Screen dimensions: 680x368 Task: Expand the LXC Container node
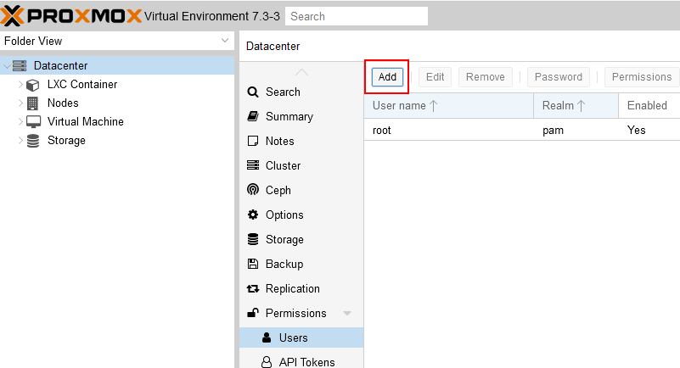point(20,85)
